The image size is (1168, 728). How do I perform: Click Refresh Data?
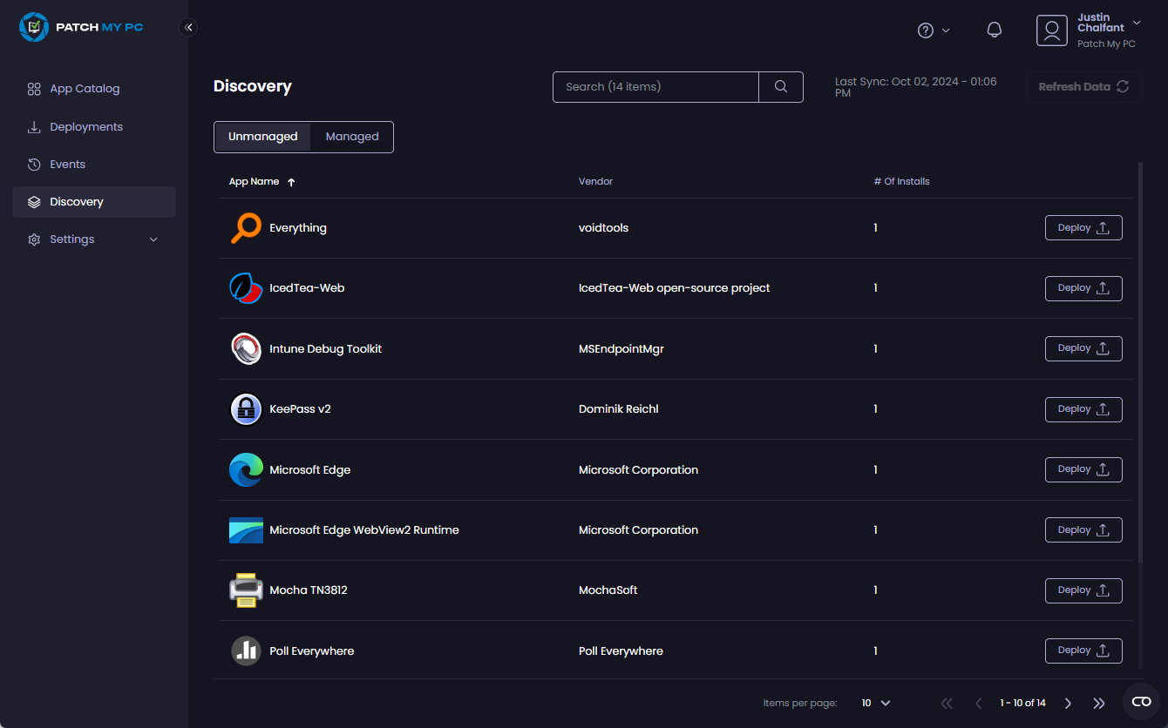1083,86
